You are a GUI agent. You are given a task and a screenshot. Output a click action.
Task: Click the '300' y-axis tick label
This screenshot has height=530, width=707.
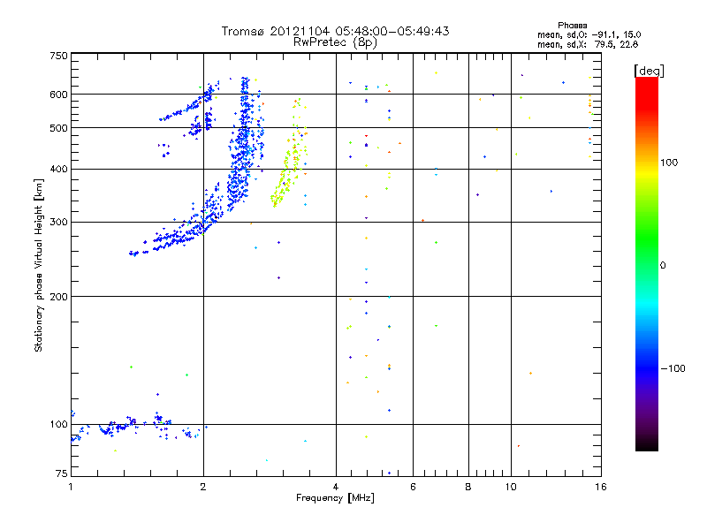59,222
